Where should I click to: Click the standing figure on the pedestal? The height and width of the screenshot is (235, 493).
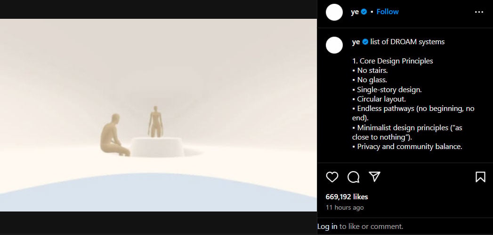(155, 121)
